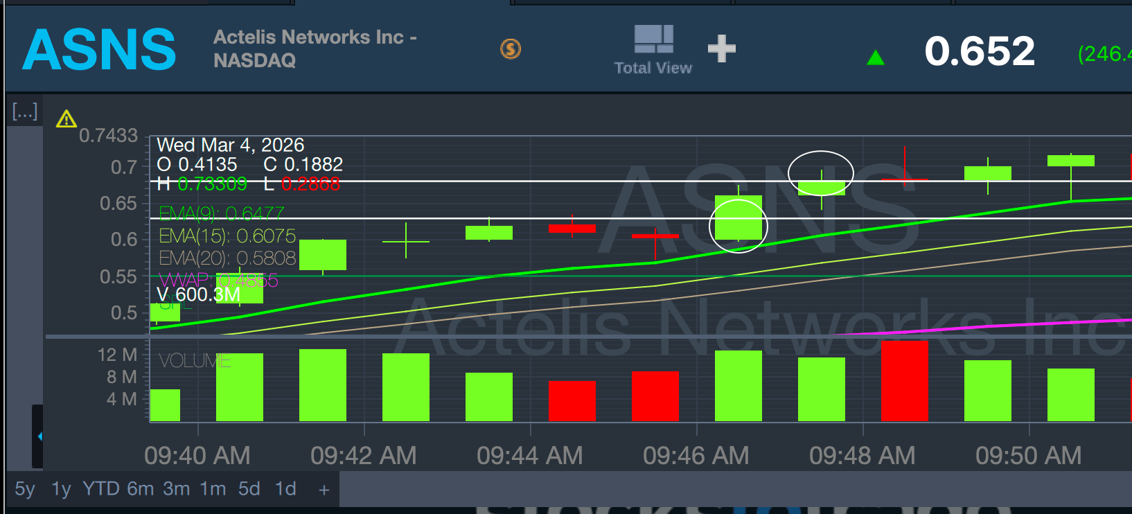Click the 0.65 price axis label
Image resolution: width=1132 pixels, height=514 pixels.
119,204
